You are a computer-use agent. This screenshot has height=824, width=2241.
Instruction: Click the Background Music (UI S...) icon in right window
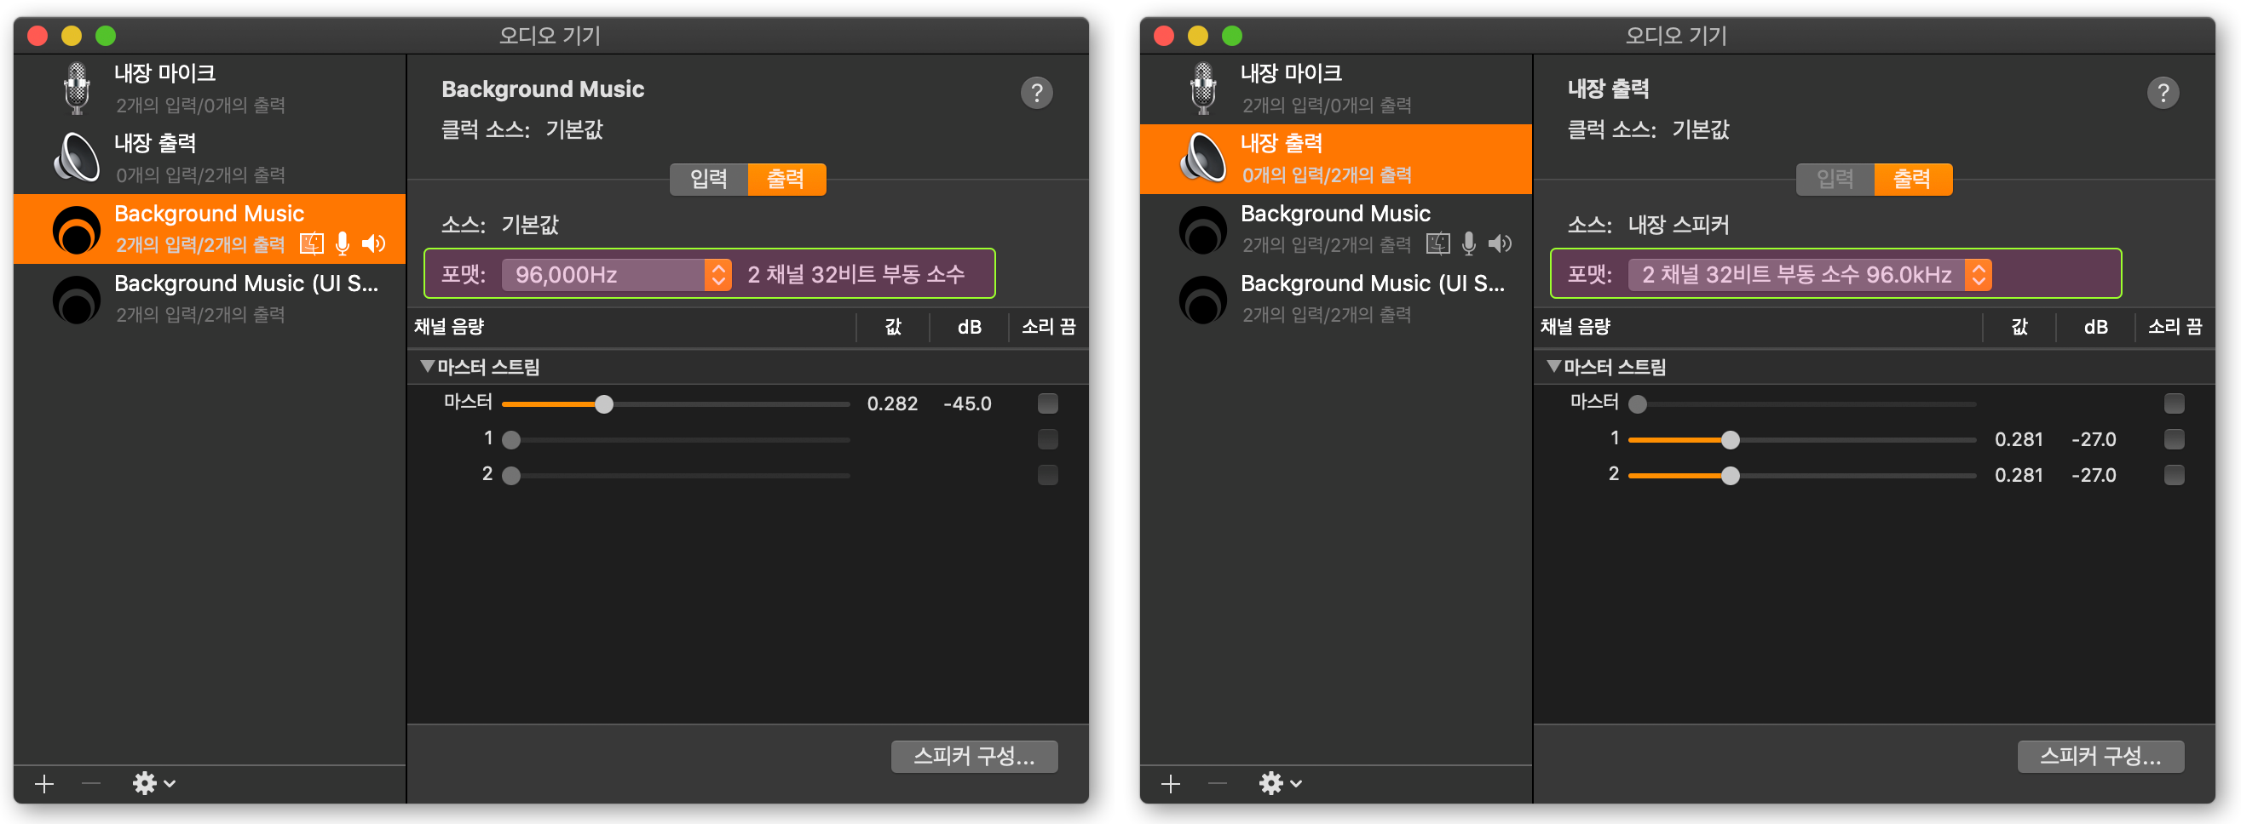pyautogui.click(x=1204, y=299)
